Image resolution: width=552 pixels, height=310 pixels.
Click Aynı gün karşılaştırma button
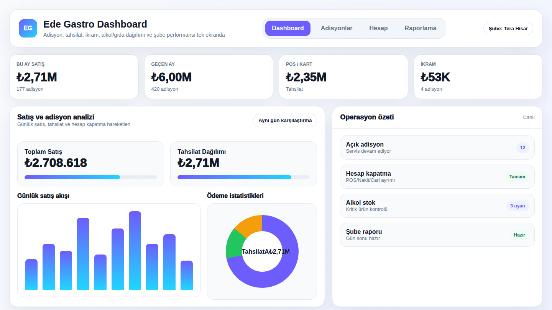(285, 121)
